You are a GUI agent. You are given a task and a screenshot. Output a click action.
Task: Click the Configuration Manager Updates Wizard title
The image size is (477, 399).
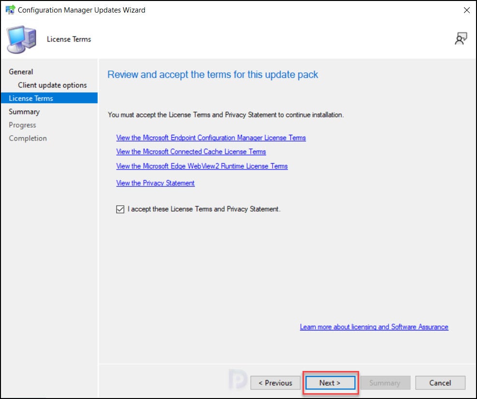tap(82, 10)
